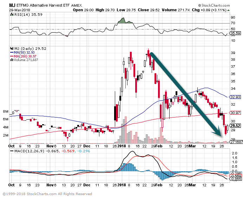
Task: Click Oct on the MACD panel date axis
Action: (x=11, y=185)
